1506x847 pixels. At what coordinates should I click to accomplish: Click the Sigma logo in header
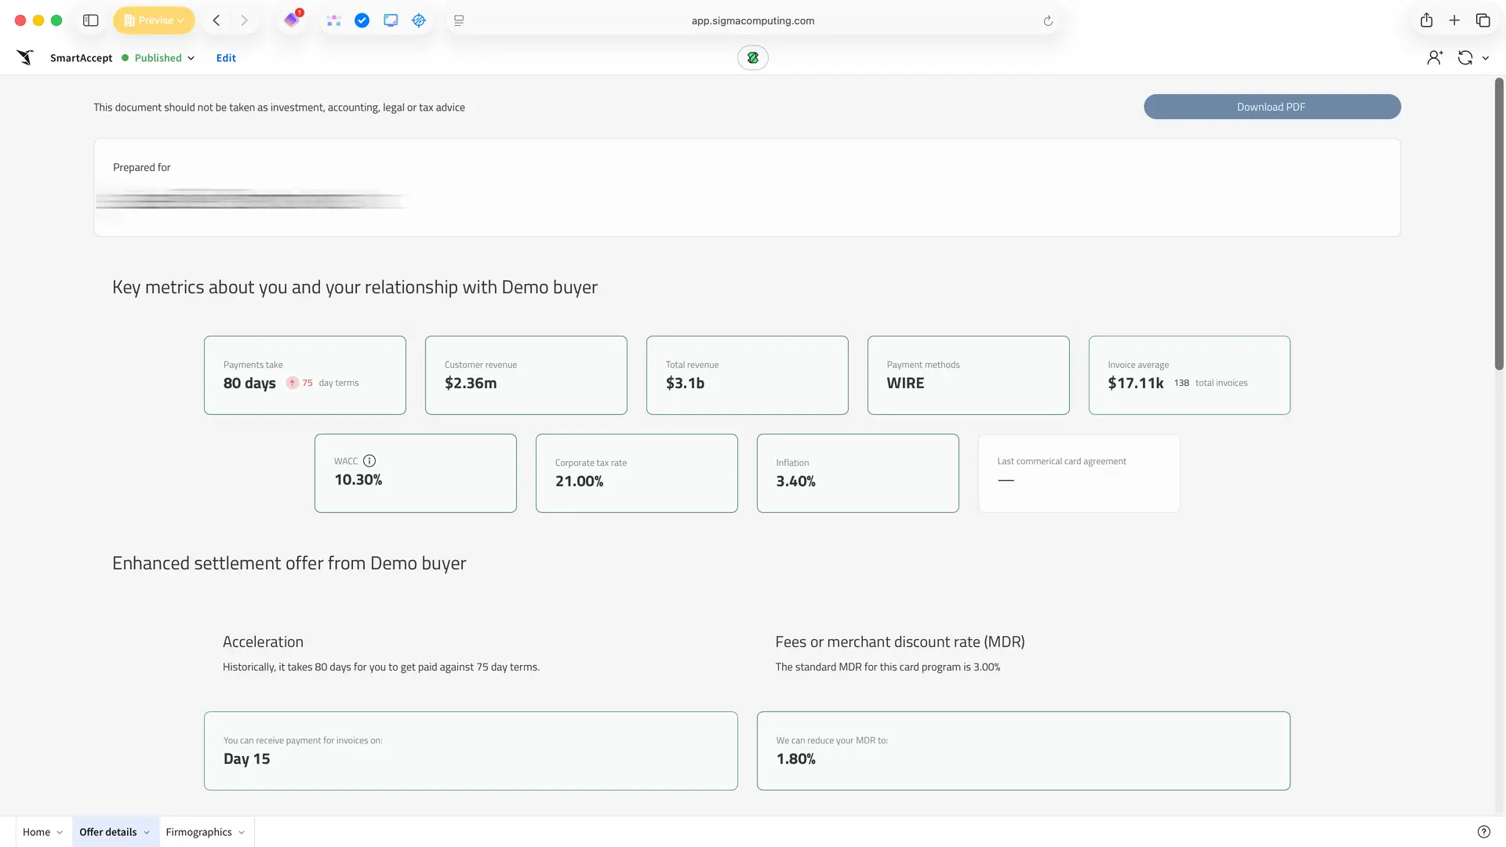pos(25,57)
